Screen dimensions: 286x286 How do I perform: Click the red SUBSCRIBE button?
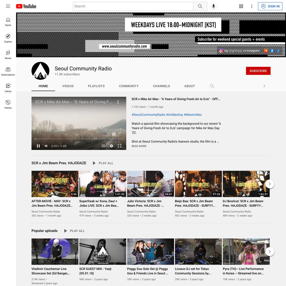258,71
